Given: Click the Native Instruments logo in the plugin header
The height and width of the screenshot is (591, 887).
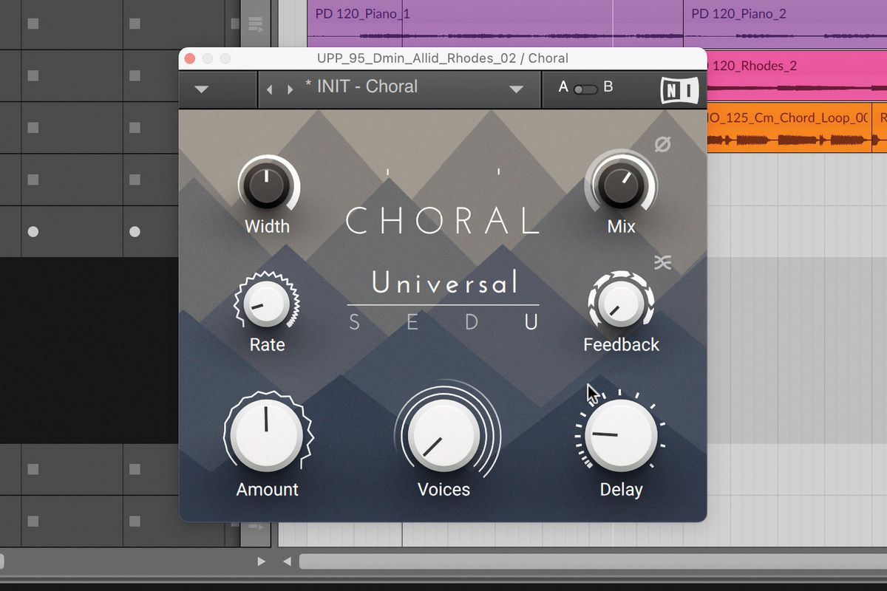Looking at the screenshot, I should point(678,90).
